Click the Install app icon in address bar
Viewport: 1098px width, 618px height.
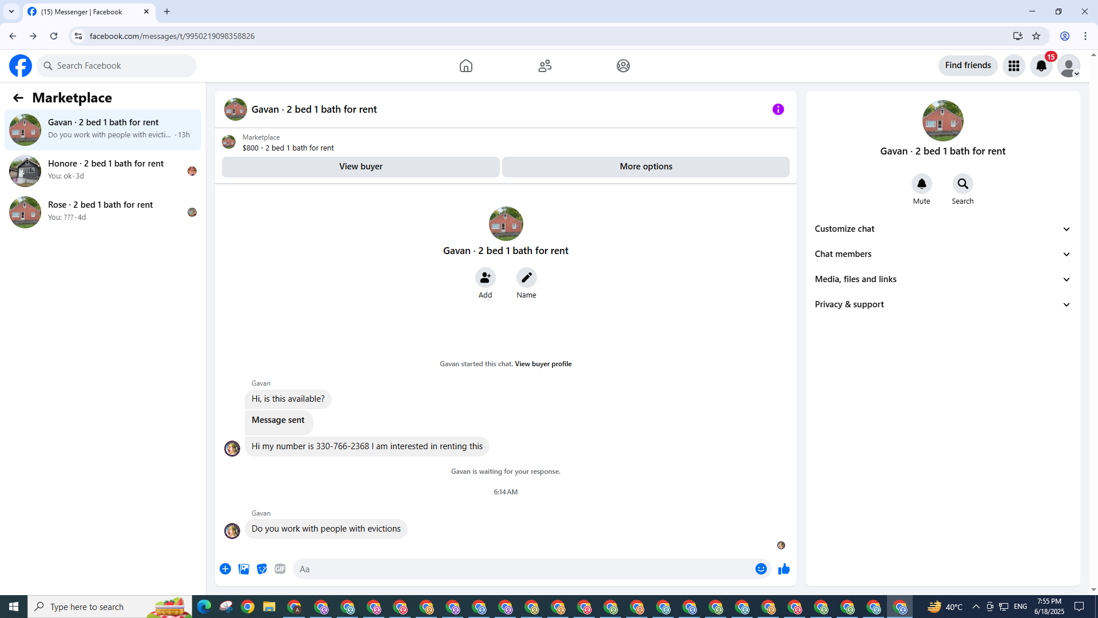1017,36
